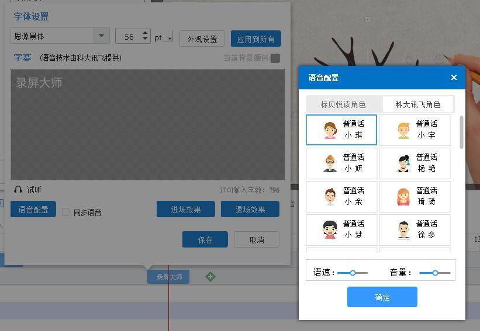Click the green add subtitle diamond icon

(x=210, y=277)
